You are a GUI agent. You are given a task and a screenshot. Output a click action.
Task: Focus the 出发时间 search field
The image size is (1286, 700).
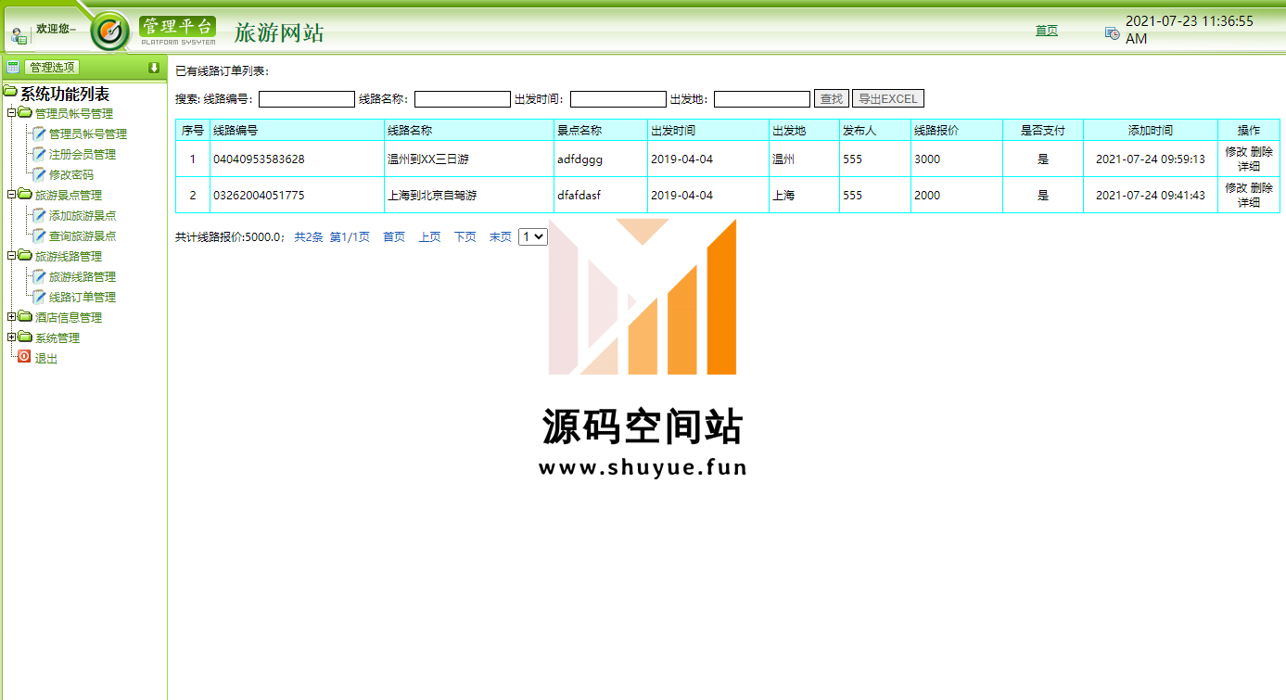618,99
